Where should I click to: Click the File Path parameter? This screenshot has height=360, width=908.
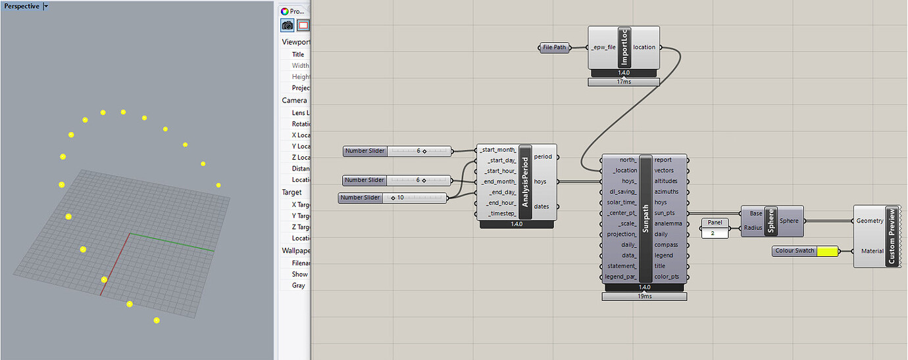click(x=555, y=47)
